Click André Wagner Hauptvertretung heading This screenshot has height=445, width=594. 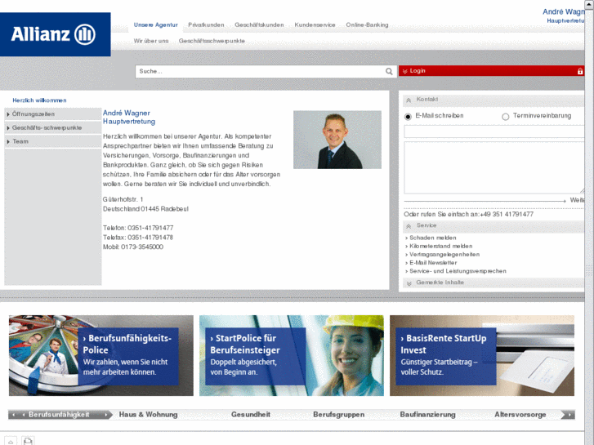click(129, 117)
